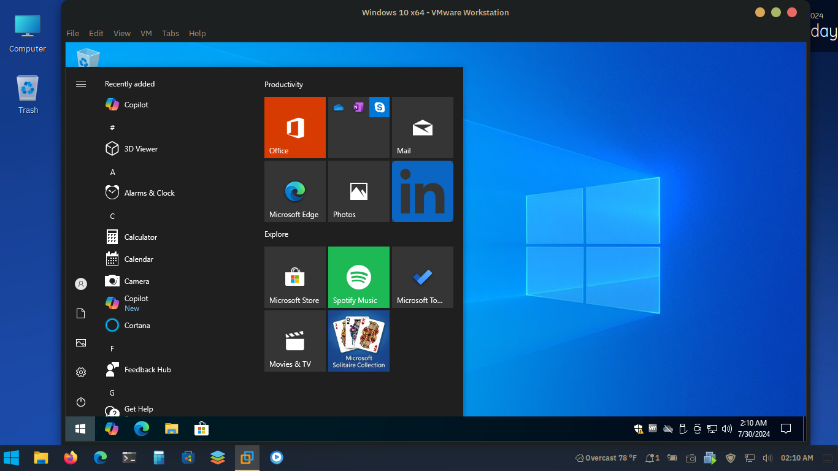Open the Office tile

(x=295, y=128)
